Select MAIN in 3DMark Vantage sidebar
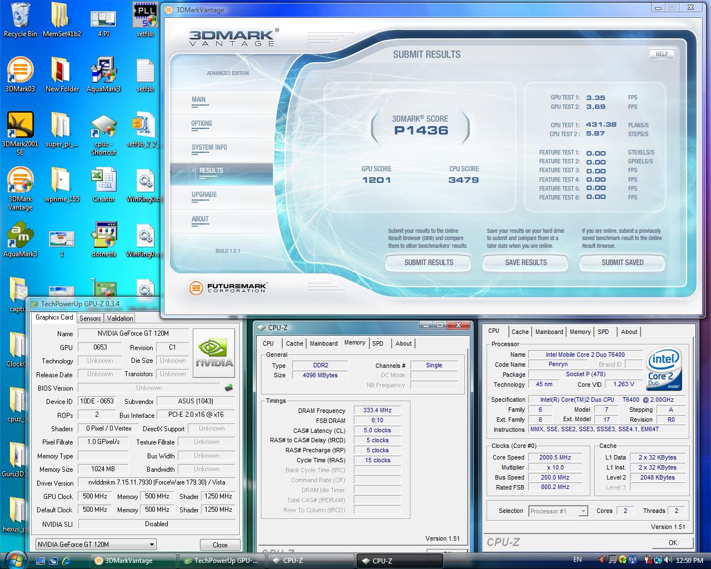This screenshot has width=711, height=569. pos(198,99)
